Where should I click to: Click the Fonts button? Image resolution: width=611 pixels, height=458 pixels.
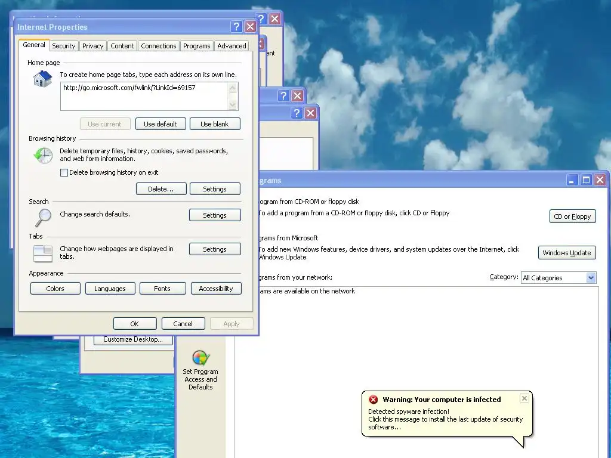point(162,289)
